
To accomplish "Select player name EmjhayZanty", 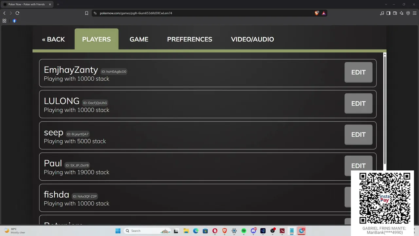I will pyautogui.click(x=71, y=70).
